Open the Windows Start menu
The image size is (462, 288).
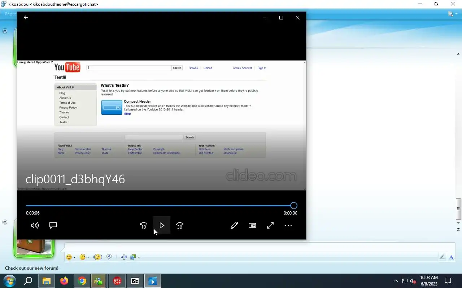[10, 281]
